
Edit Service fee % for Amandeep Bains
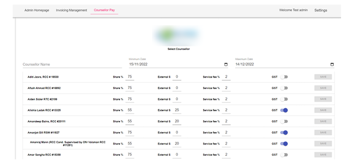click(x=226, y=121)
